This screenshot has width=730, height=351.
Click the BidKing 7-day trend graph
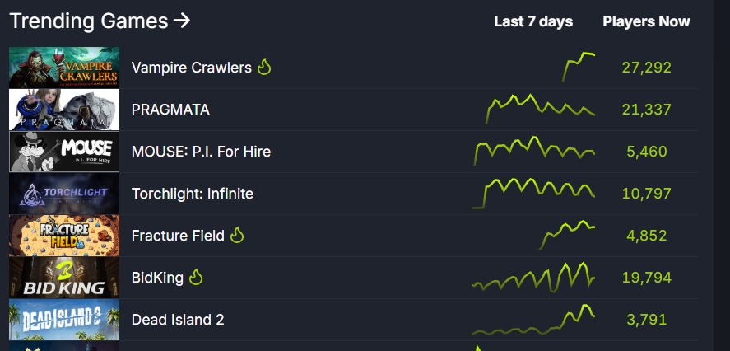tap(533, 277)
